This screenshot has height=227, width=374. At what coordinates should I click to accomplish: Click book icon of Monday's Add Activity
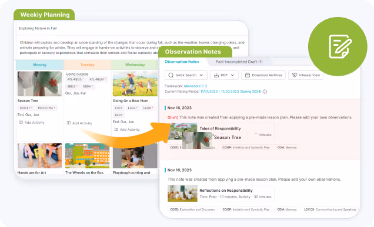tap(21, 123)
